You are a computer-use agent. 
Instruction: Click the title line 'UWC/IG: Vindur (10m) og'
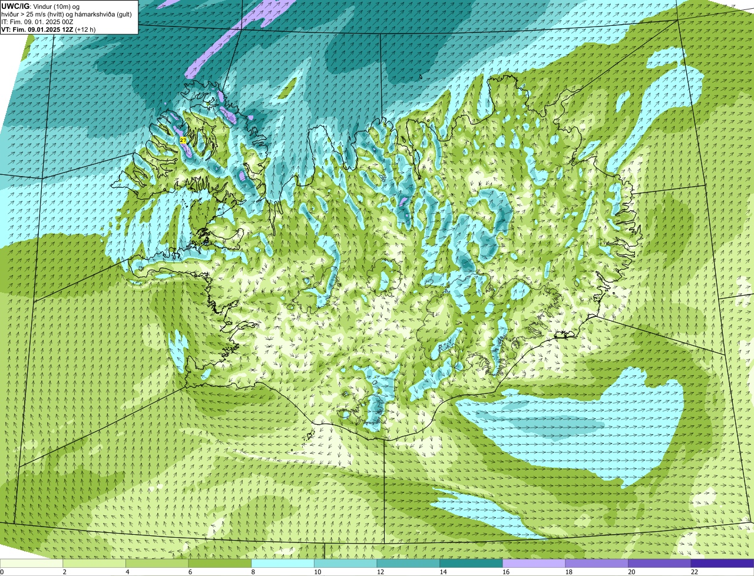(41, 6)
